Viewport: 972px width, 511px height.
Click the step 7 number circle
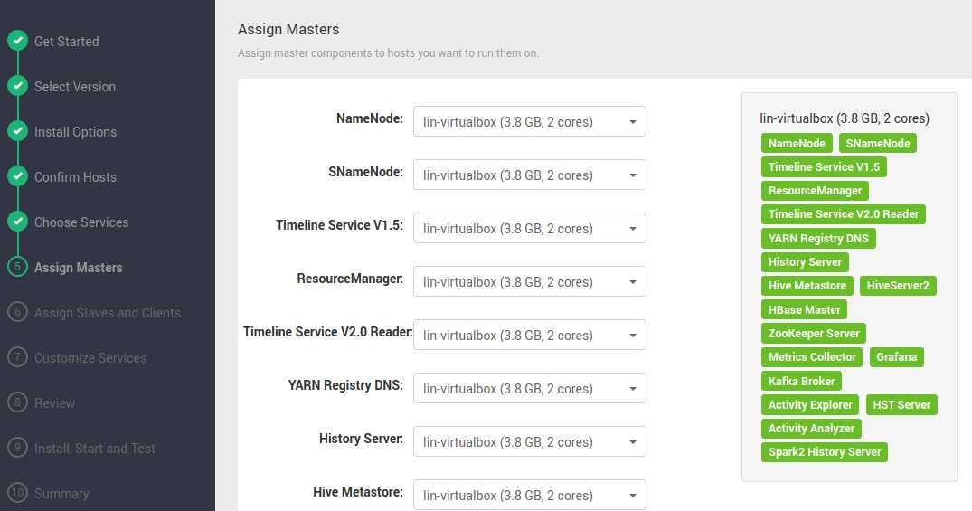[x=17, y=357]
